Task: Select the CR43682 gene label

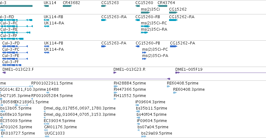Action: [71, 3]
